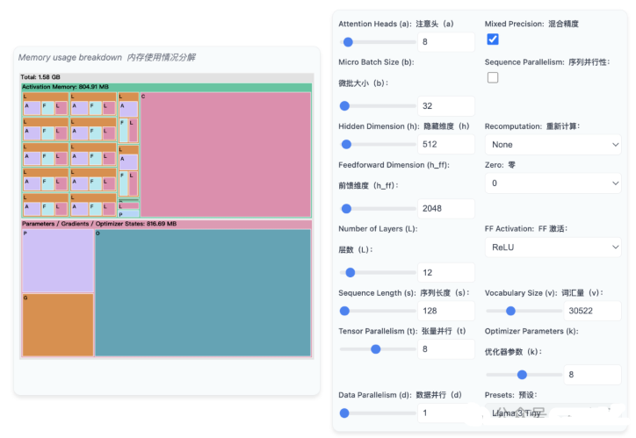Open the Recomputation dropdown showing None
This screenshot has height=438, width=636.
point(553,145)
